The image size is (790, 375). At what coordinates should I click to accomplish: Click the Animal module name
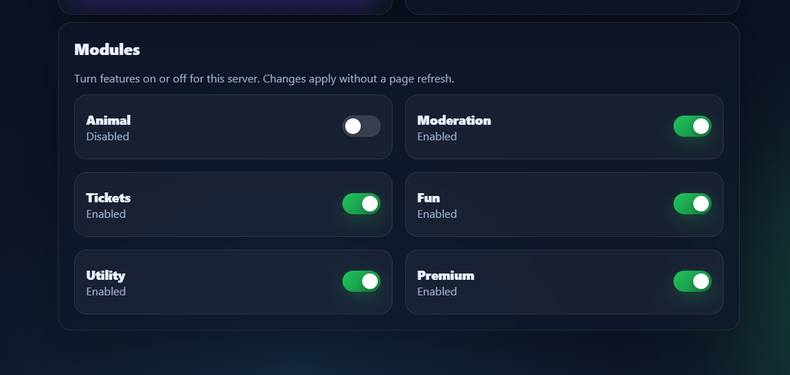108,121
